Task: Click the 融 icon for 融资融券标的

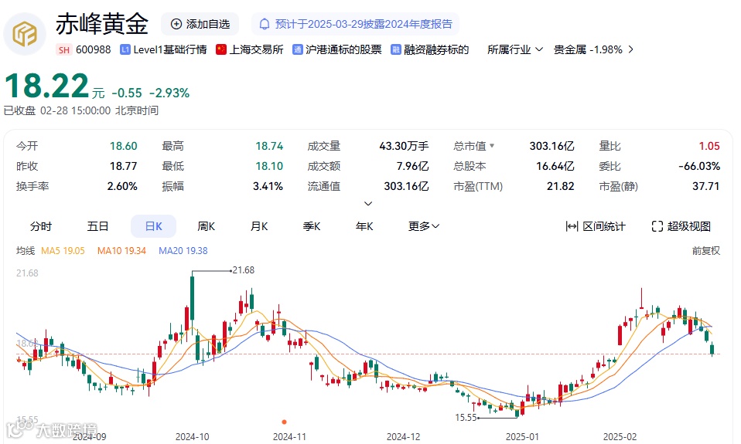Action: pos(395,49)
